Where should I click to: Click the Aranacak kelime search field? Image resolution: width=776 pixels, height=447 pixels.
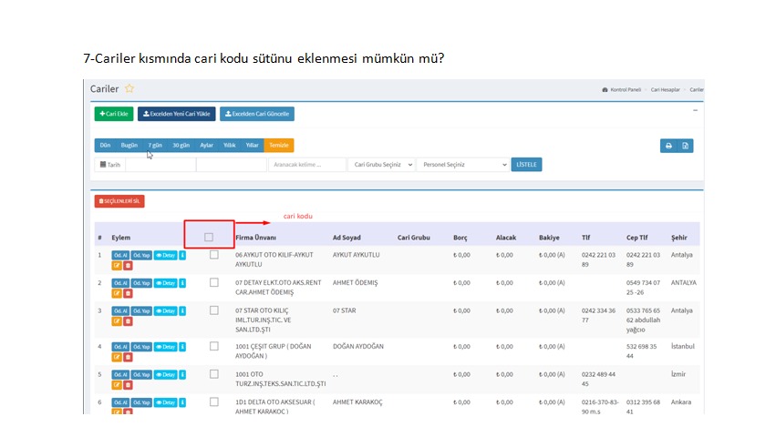point(307,165)
